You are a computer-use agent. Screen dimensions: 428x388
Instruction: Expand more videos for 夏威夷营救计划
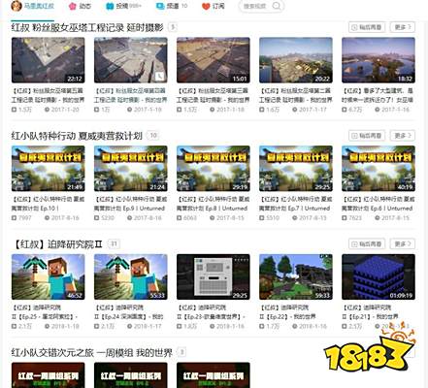(403, 136)
